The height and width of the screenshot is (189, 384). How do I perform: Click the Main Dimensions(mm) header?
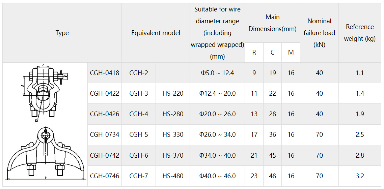click(272, 23)
